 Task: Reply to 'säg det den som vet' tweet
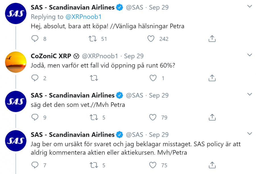[35, 117]
